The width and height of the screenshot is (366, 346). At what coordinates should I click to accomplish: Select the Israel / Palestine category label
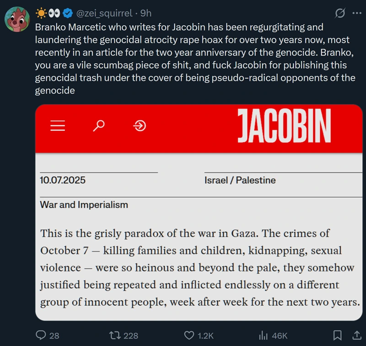[240, 180]
